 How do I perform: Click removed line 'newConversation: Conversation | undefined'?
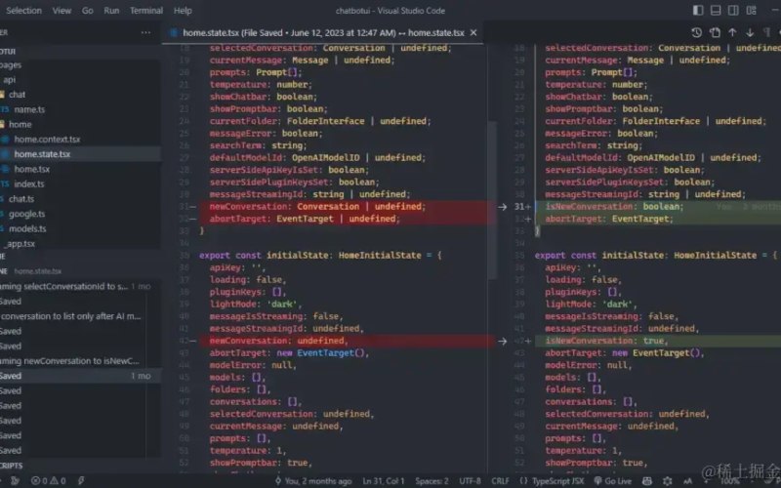point(317,207)
